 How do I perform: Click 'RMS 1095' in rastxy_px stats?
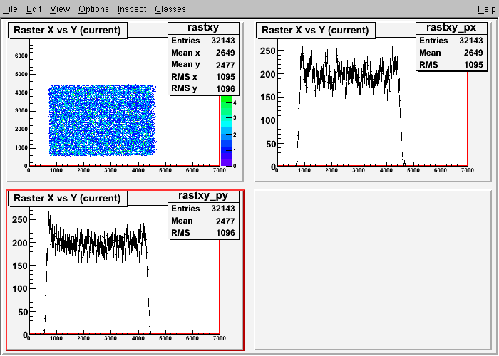[x=451, y=65]
